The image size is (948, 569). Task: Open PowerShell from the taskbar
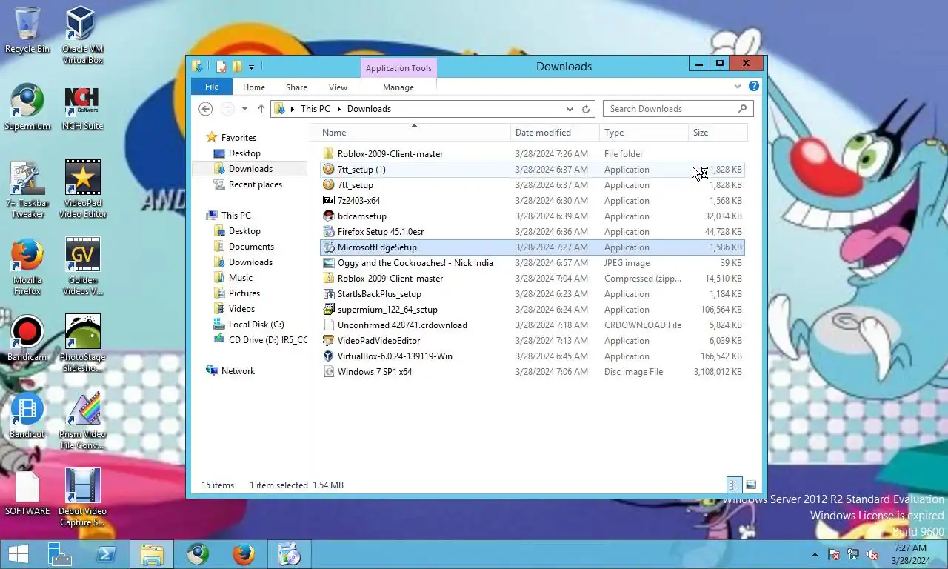pos(106,554)
